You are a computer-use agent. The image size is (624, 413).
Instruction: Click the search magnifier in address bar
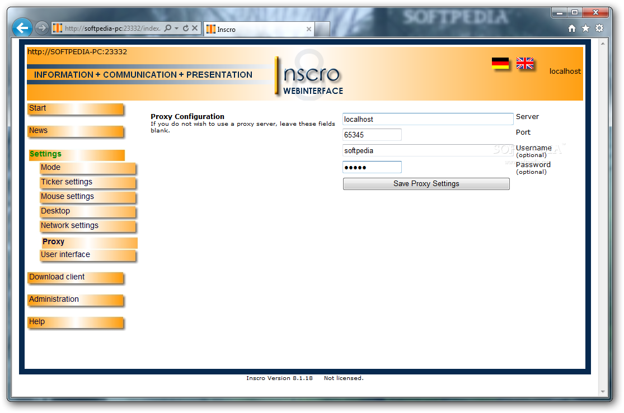click(x=168, y=28)
